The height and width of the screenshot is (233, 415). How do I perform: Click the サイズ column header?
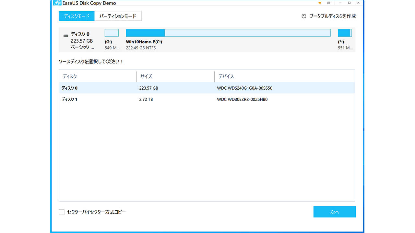tap(175, 76)
